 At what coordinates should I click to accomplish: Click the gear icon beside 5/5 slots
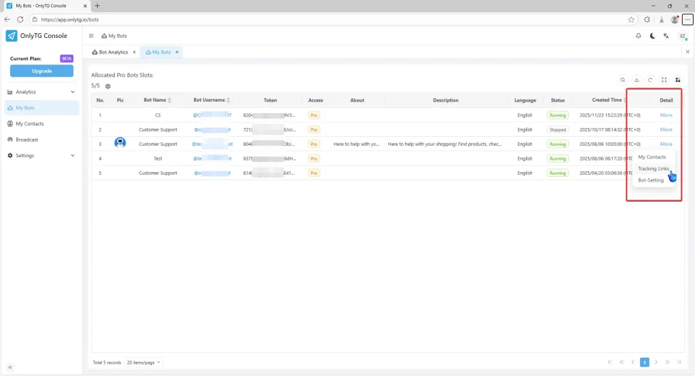point(108,87)
